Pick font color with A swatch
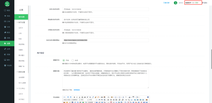This screenshot has width=212, height=103. [x=108, y=97]
